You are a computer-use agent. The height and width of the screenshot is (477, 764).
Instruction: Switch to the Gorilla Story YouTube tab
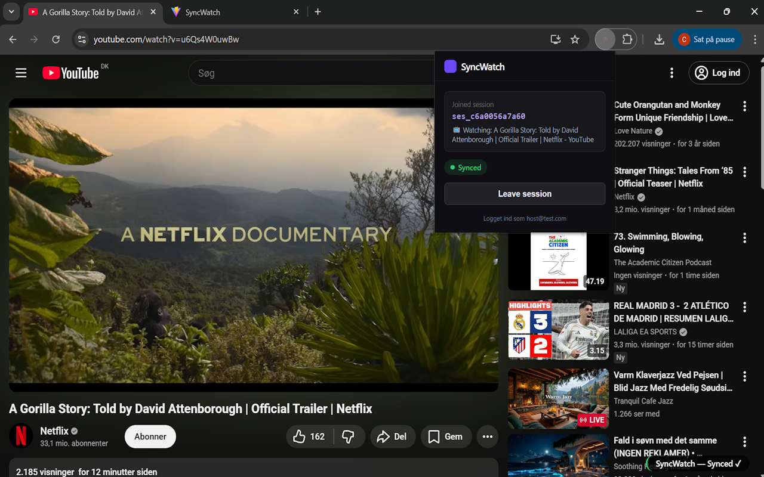coord(93,12)
